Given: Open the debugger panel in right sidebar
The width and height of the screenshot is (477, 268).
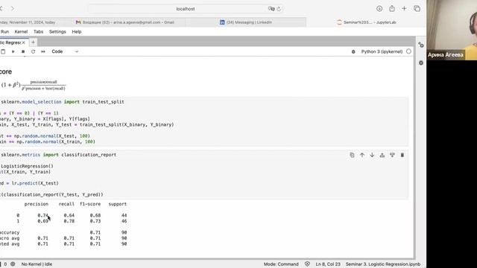Looking at the screenshot, I should pyautogui.click(x=421, y=63).
